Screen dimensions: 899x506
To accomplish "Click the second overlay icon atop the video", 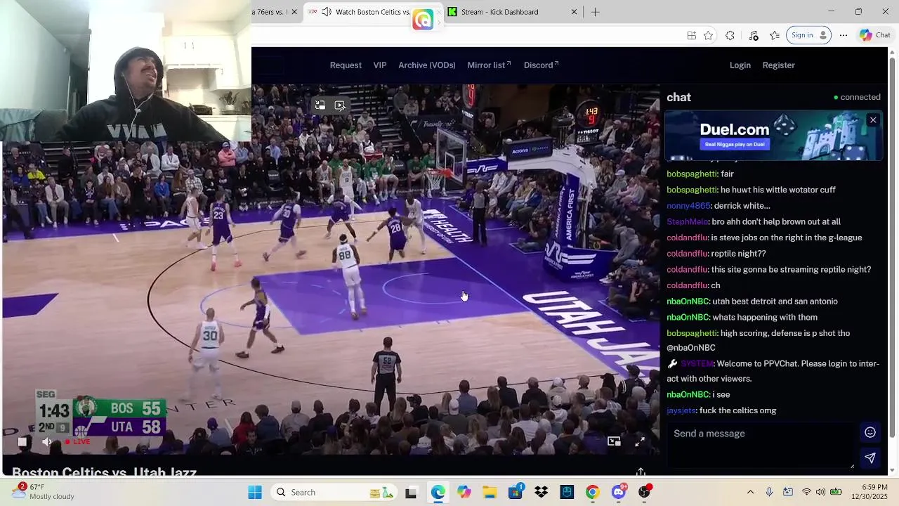I will [x=340, y=105].
